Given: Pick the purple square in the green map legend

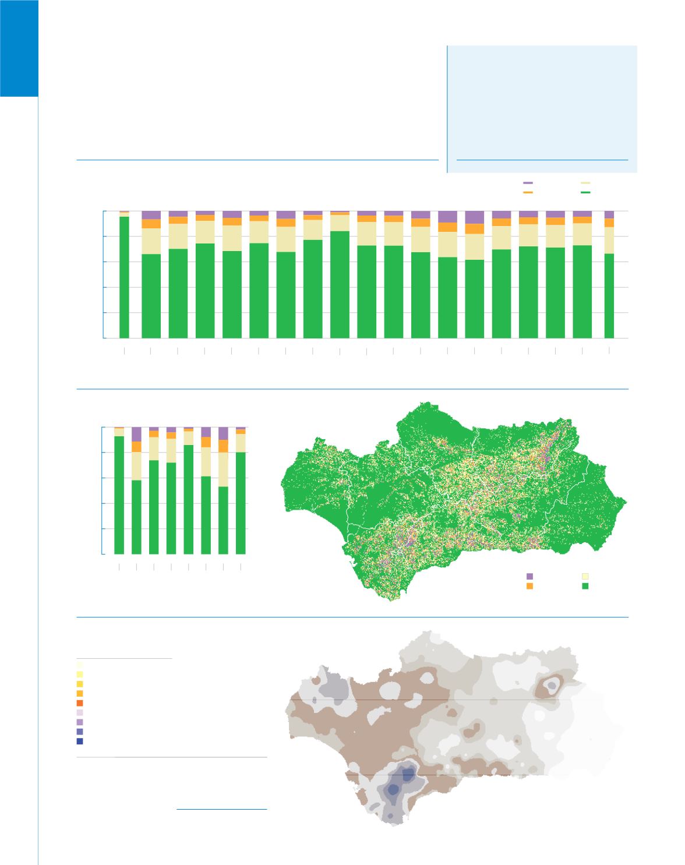Looking at the screenshot, I should [529, 576].
